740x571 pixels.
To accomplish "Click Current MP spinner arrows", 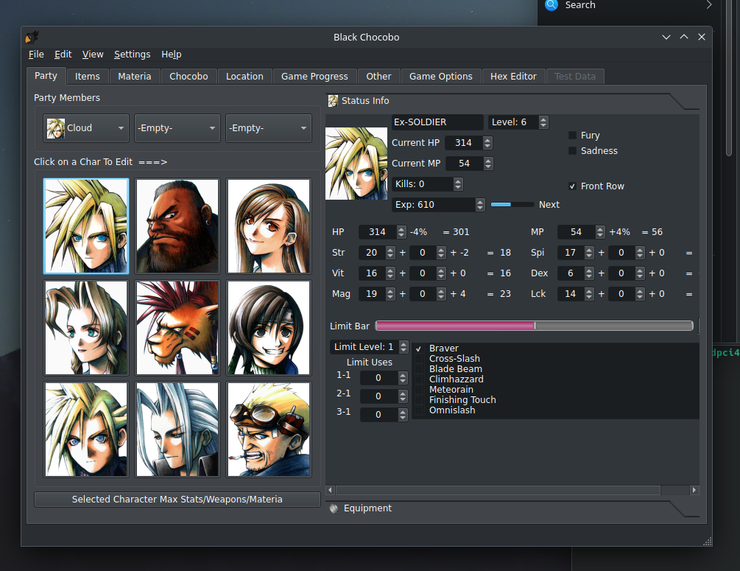I will point(488,164).
